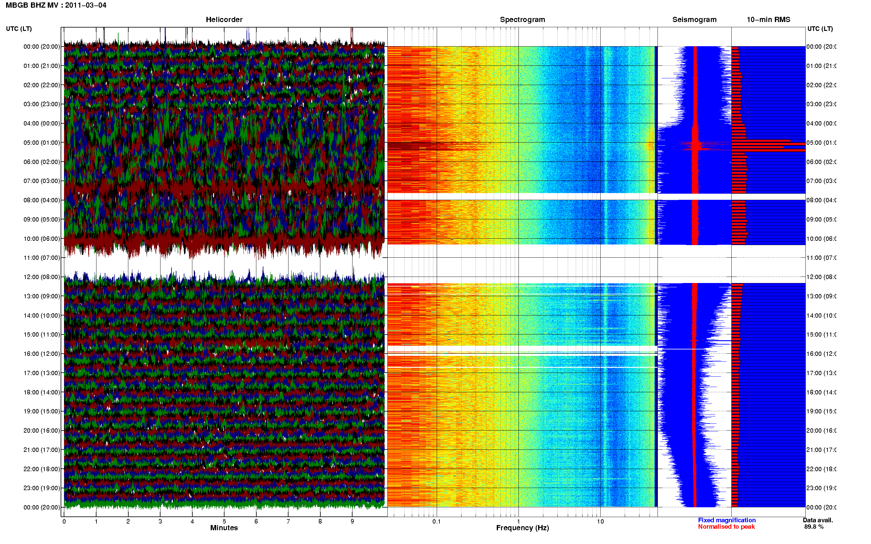This screenshot has width=871, height=544.
Task: Click the left '02:00 (22:00)' time label
Action: [42, 85]
